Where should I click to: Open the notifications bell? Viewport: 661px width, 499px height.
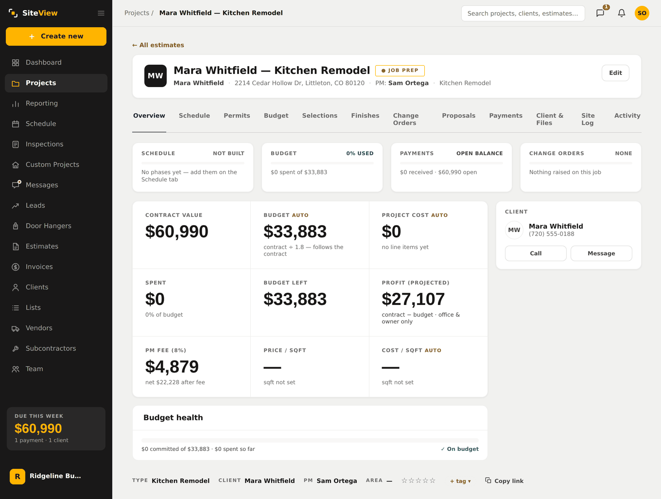coord(622,13)
